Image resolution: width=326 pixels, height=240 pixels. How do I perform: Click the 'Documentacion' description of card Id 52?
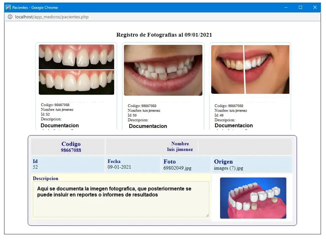60,125
